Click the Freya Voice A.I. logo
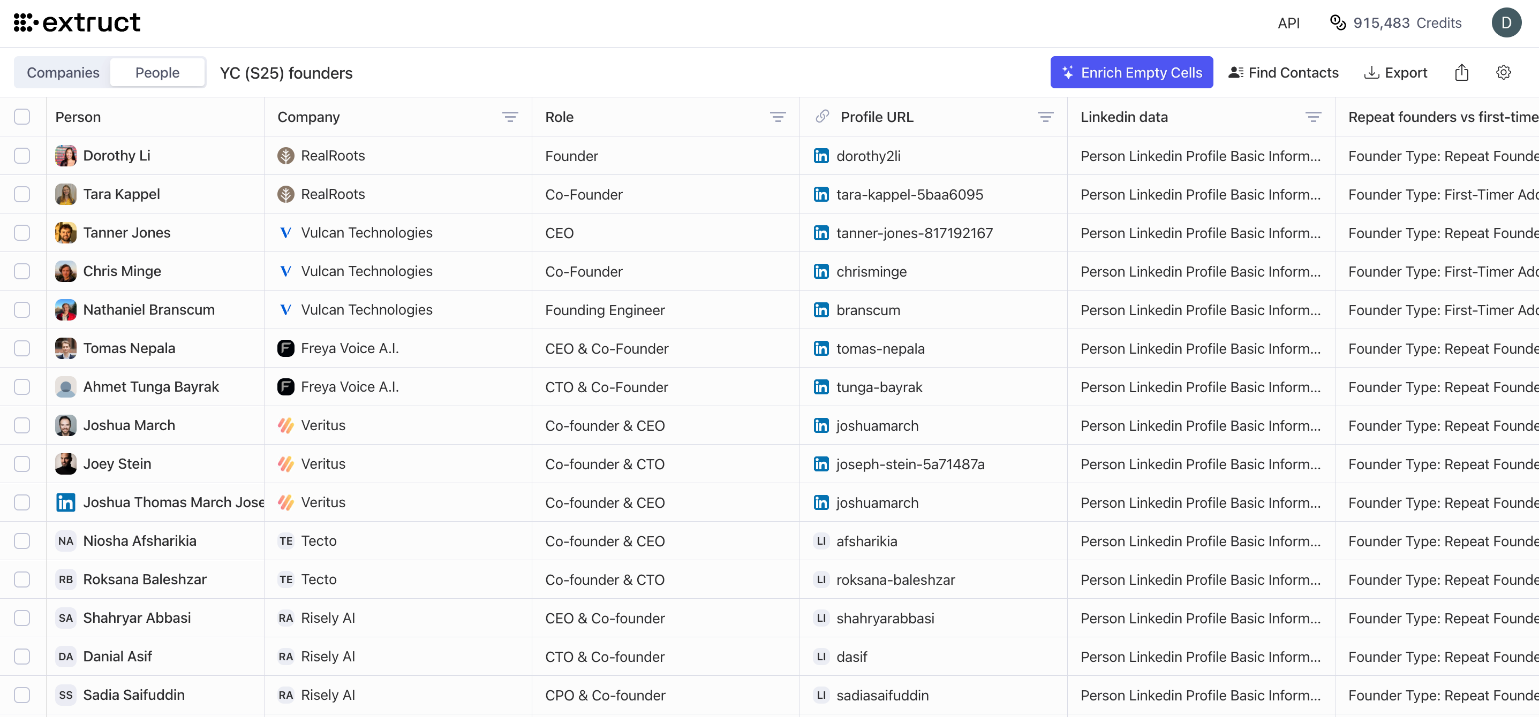The height and width of the screenshot is (717, 1539). coord(285,348)
